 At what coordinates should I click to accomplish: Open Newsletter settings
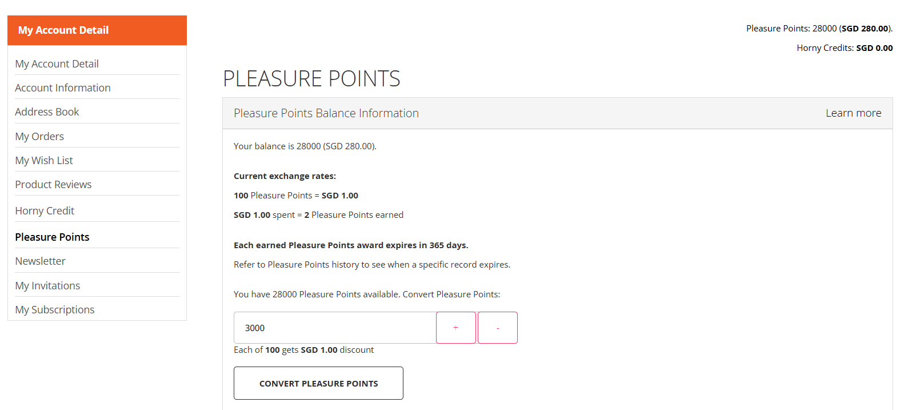point(40,261)
